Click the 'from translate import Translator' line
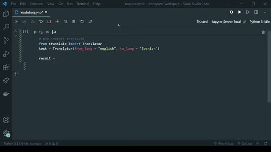271x152 pixels. (71, 44)
